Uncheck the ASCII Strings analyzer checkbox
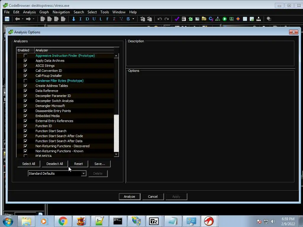Viewport: 303px width, 227px height. (25, 66)
